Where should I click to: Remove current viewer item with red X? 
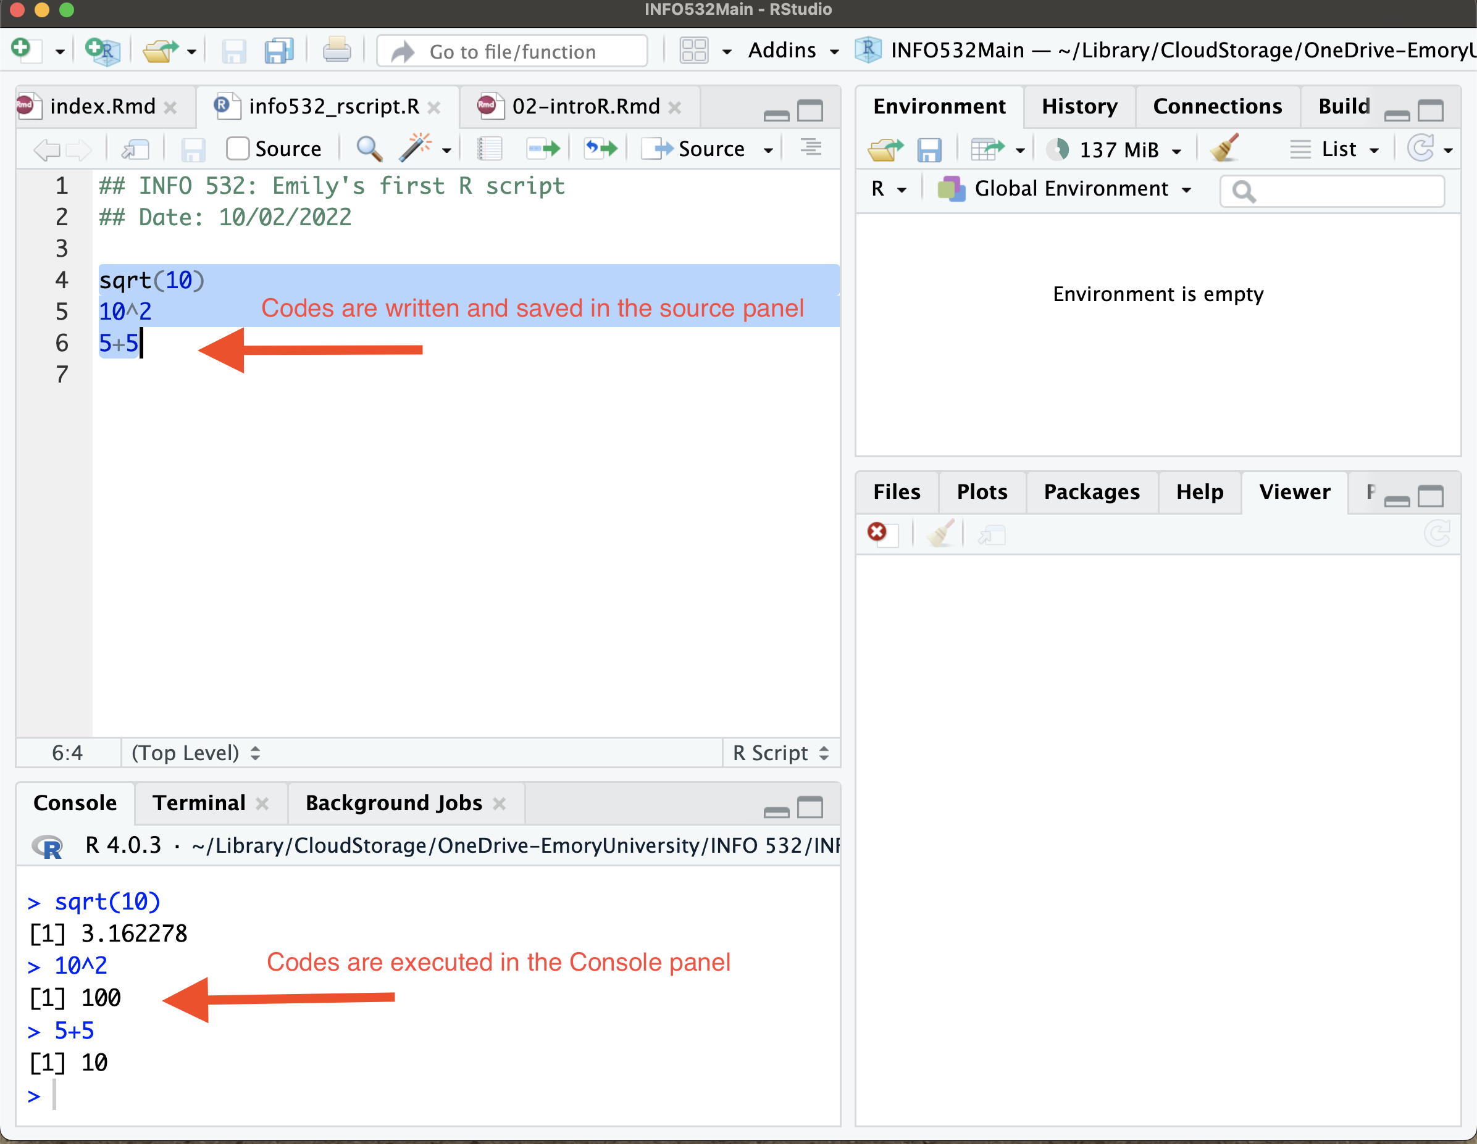coord(877,533)
